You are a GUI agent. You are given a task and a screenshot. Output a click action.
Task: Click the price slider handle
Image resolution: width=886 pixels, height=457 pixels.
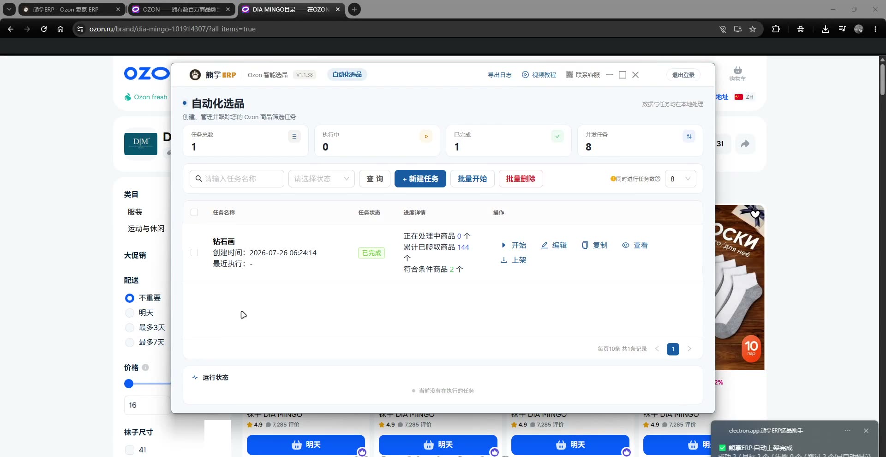(x=129, y=384)
